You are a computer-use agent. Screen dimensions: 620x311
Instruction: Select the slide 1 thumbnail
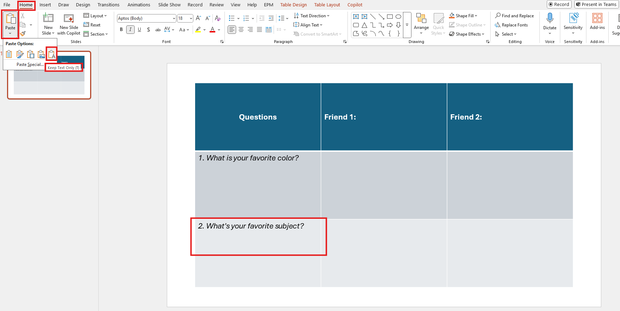pos(49,75)
